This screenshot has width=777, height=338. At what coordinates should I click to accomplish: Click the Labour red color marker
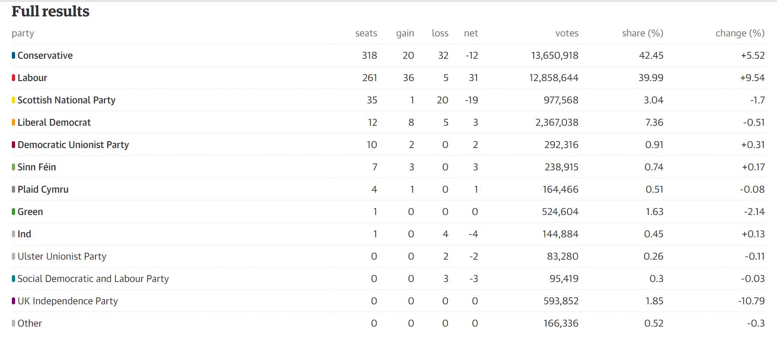tap(13, 78)
